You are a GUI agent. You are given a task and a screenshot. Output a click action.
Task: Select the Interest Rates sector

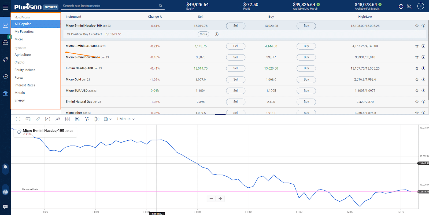coord(25,85)
